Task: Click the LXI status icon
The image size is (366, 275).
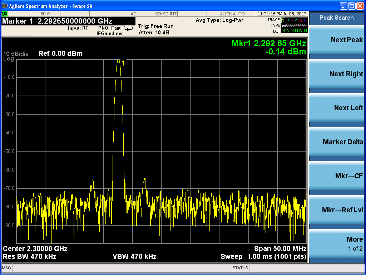Action: 4,14
